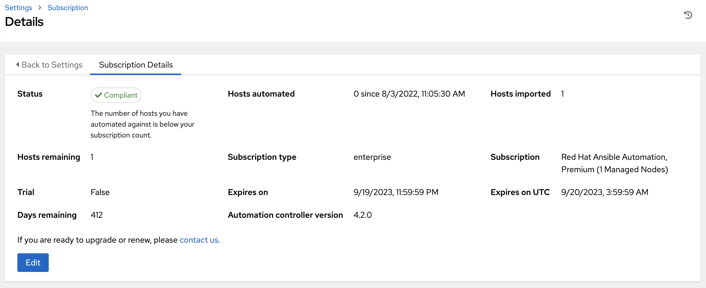Follow the contact us link
This screenshot has height=288, width=706.
tap(200, 240)
